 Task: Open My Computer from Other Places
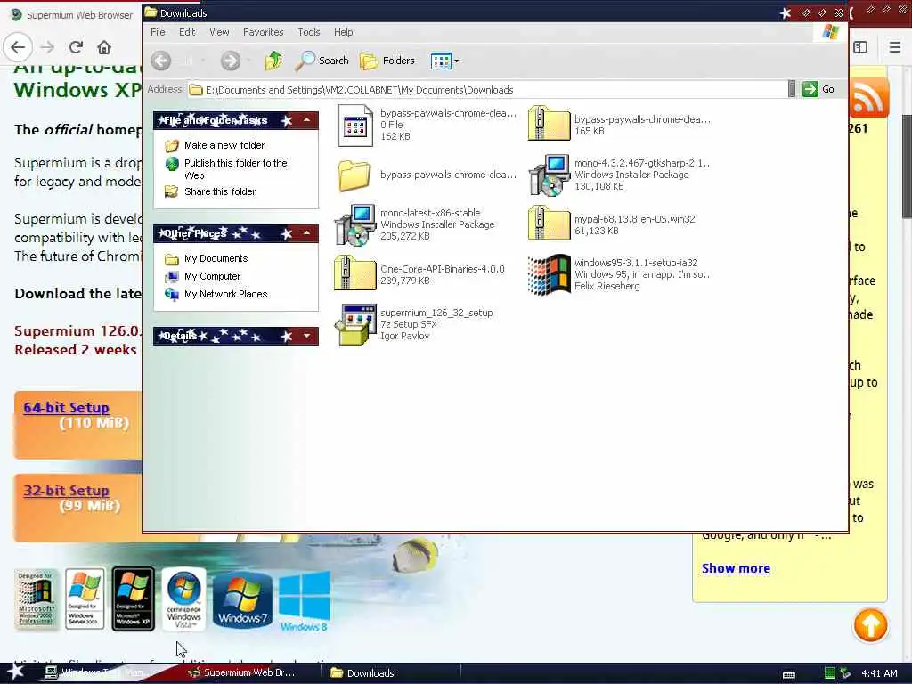tap(212, 276)
